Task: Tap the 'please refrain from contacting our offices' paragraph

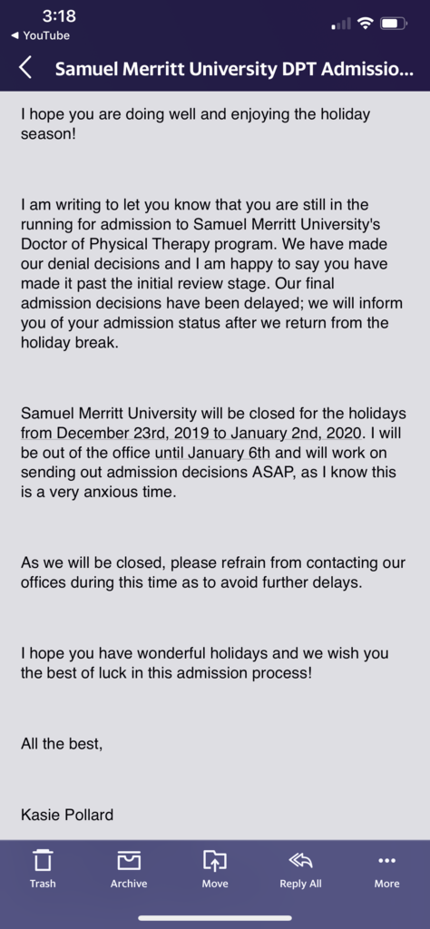Action: pyautogui.click(x=213, y=572)
